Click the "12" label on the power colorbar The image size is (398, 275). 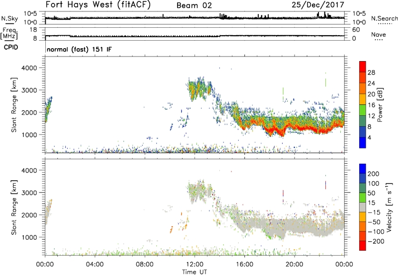[371, 116]
